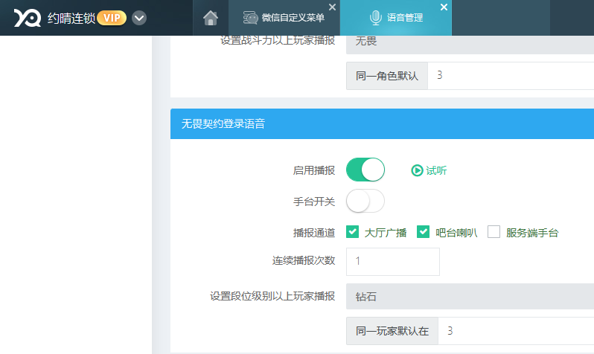The width and height of the screenshot is (594, 354).
Task: Switch to 语音管理 tab
Action: (x=396, y=18)
